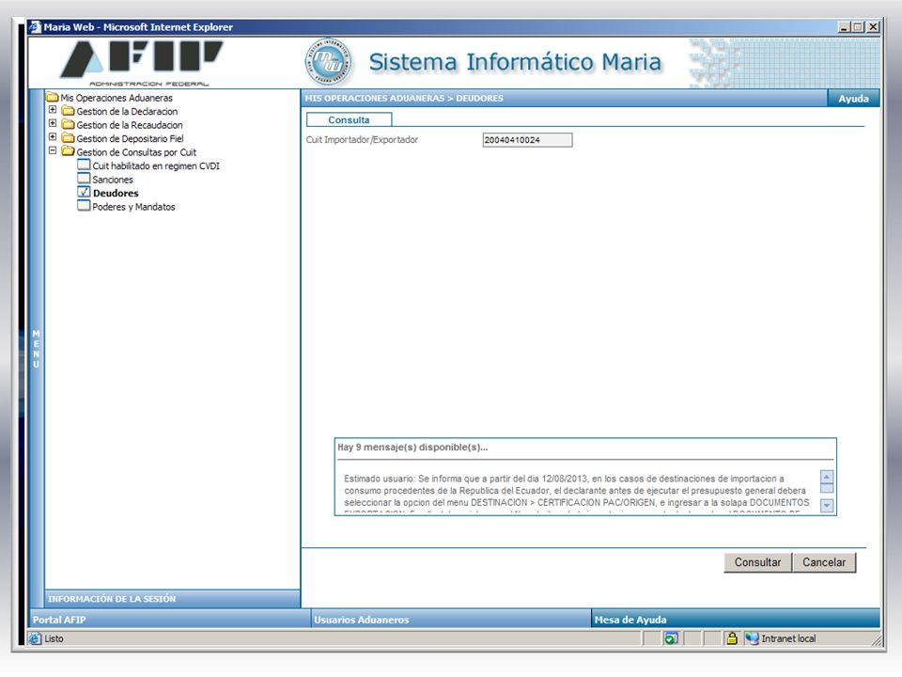902x677 pixels.
Task: Click the messages box scroll down arrow
Action: pos(827,506)
